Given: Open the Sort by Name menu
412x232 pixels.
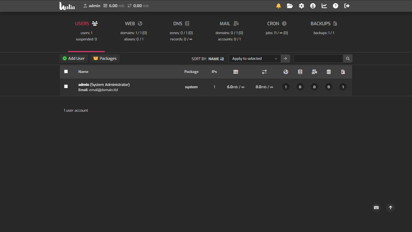Looking at the screenshot, I should (216, 59).
